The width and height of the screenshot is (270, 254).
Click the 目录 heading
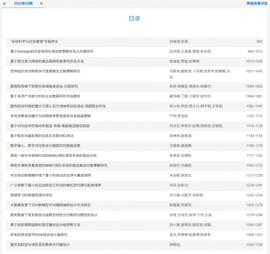point(135,19)
